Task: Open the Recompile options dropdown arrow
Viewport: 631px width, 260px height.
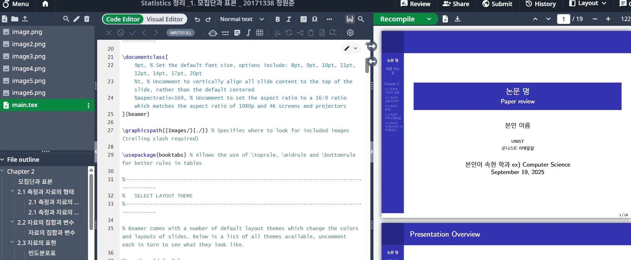Action: point(429,19)
